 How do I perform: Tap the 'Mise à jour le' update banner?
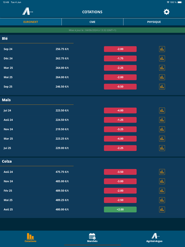click(x=92, y=30)
